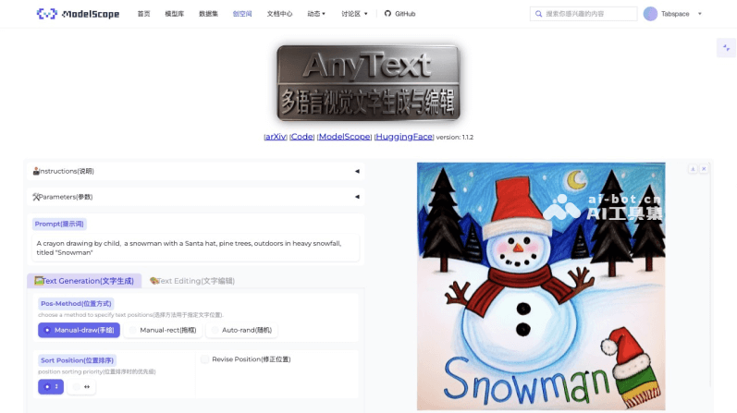Select Manual-rect position method
This screenshot has height=413, width=737.
click(x=164, y=330)
